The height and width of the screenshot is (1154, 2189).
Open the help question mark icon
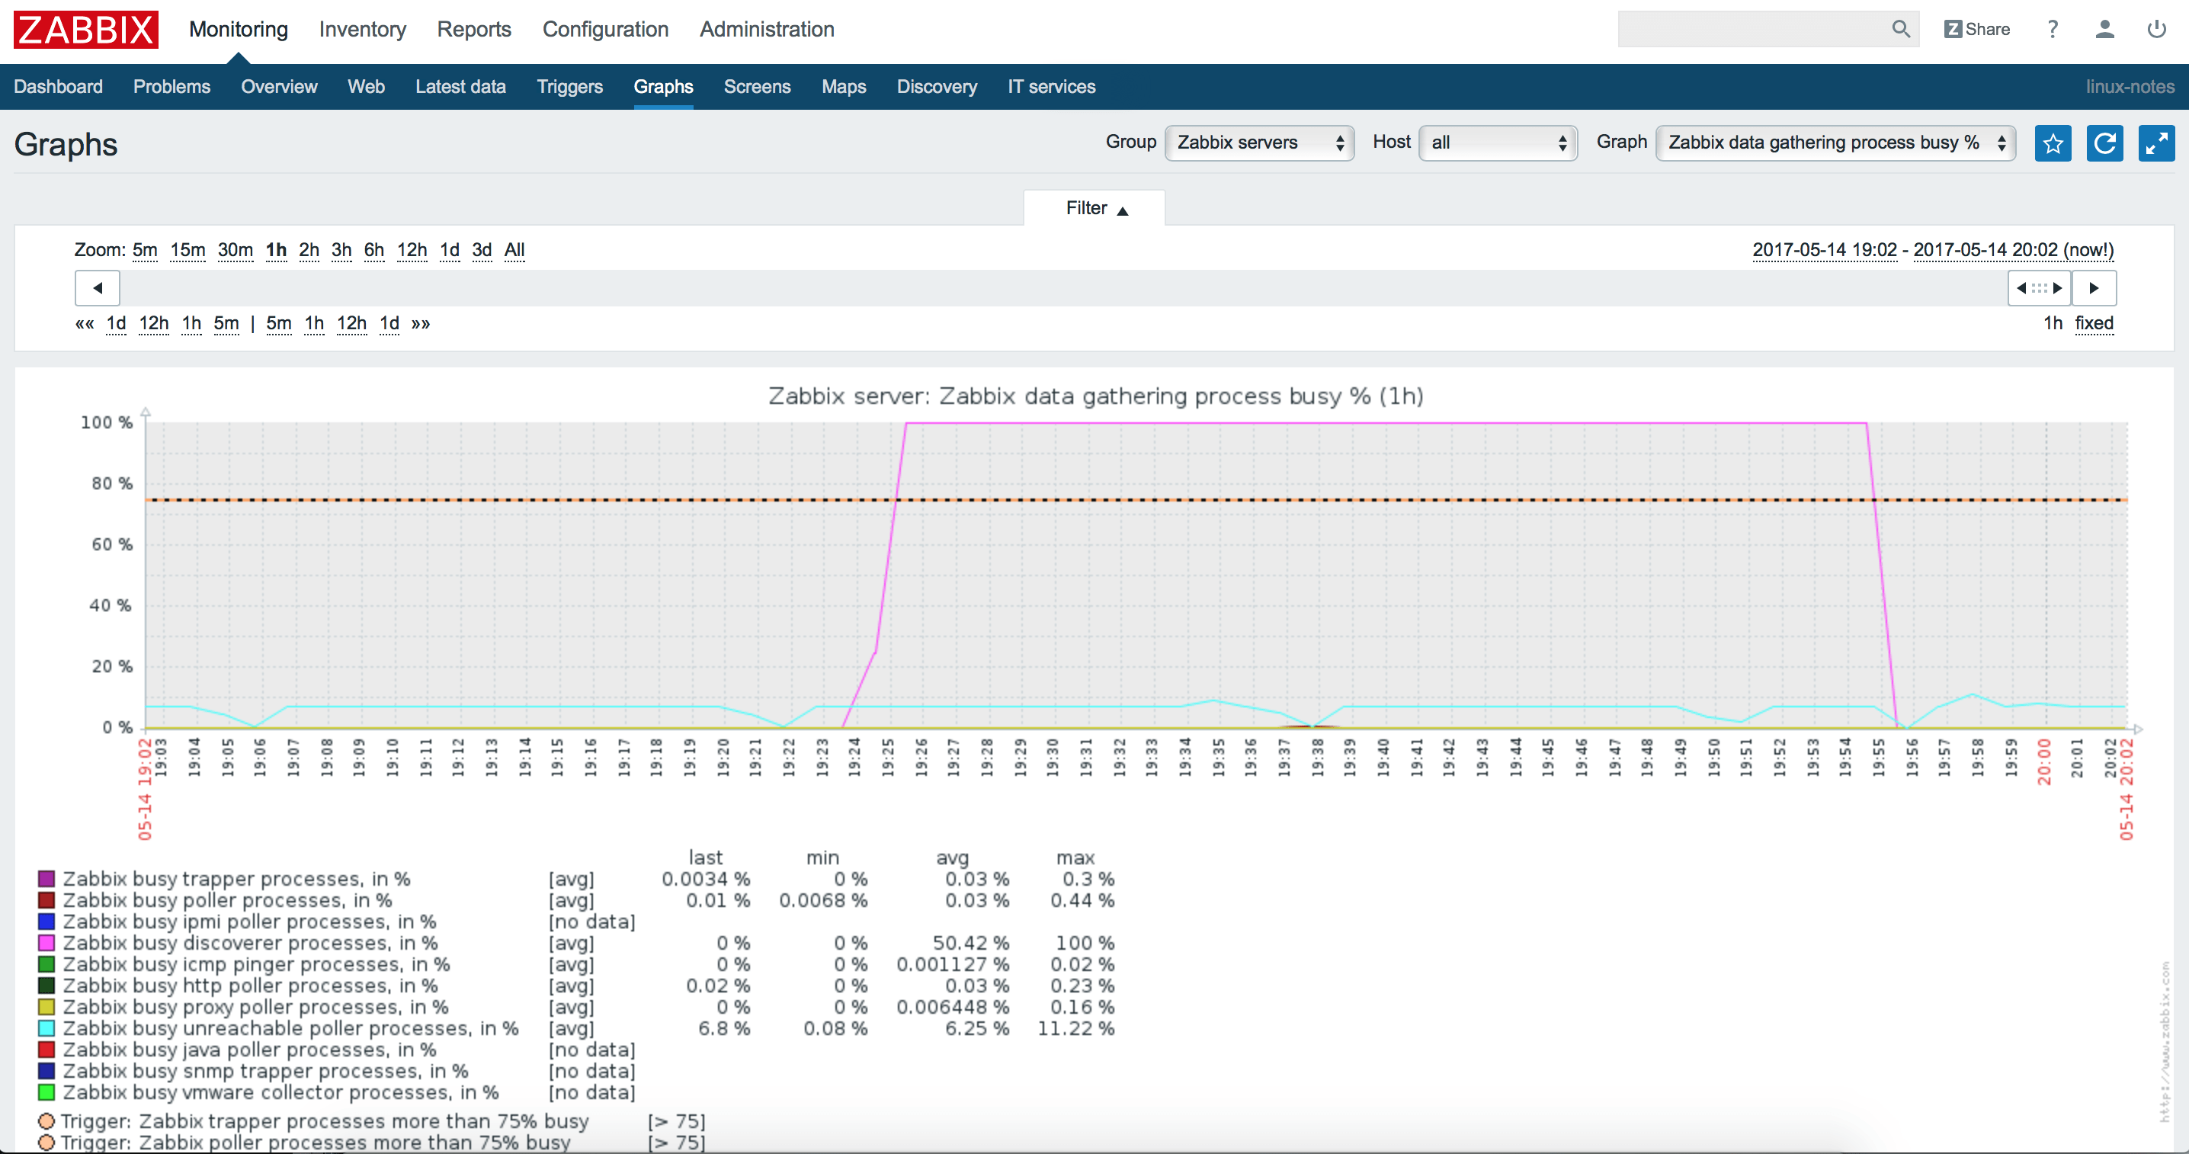pyautogui.click(x=2052, y=29)
